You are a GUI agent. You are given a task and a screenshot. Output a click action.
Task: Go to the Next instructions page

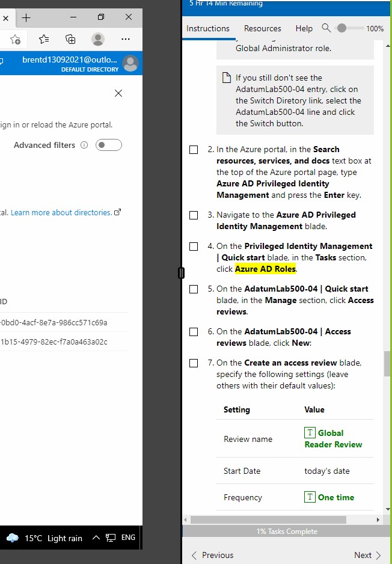[368, 555]
